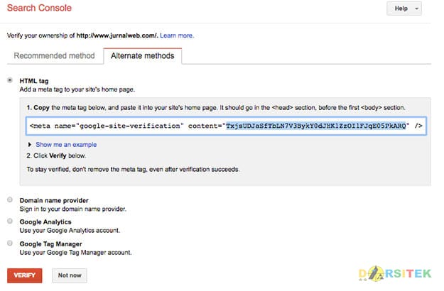Click the highlighted verification content string
Screen dimensions: 444x291
[315, 126]
